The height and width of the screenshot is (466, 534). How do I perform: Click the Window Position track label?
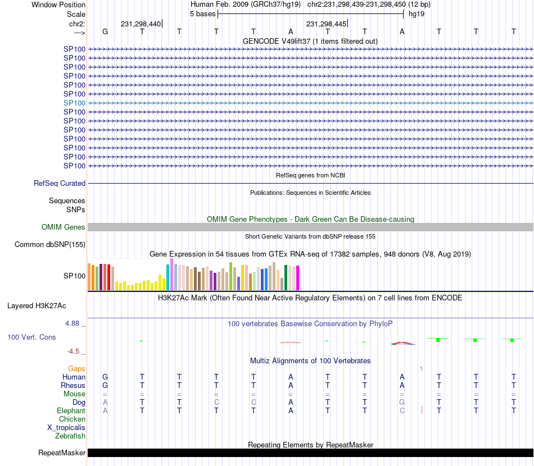[58, 4]
